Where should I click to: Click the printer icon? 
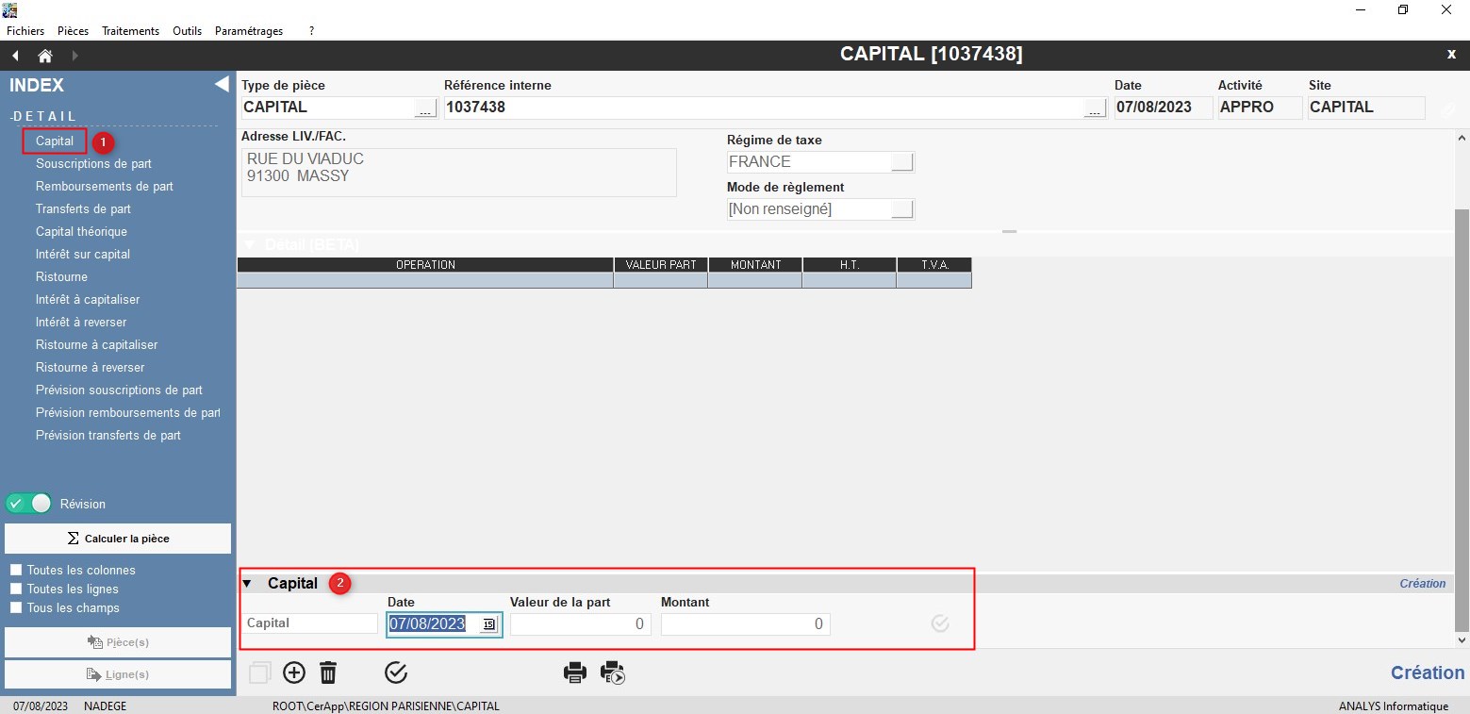point(574,672)
